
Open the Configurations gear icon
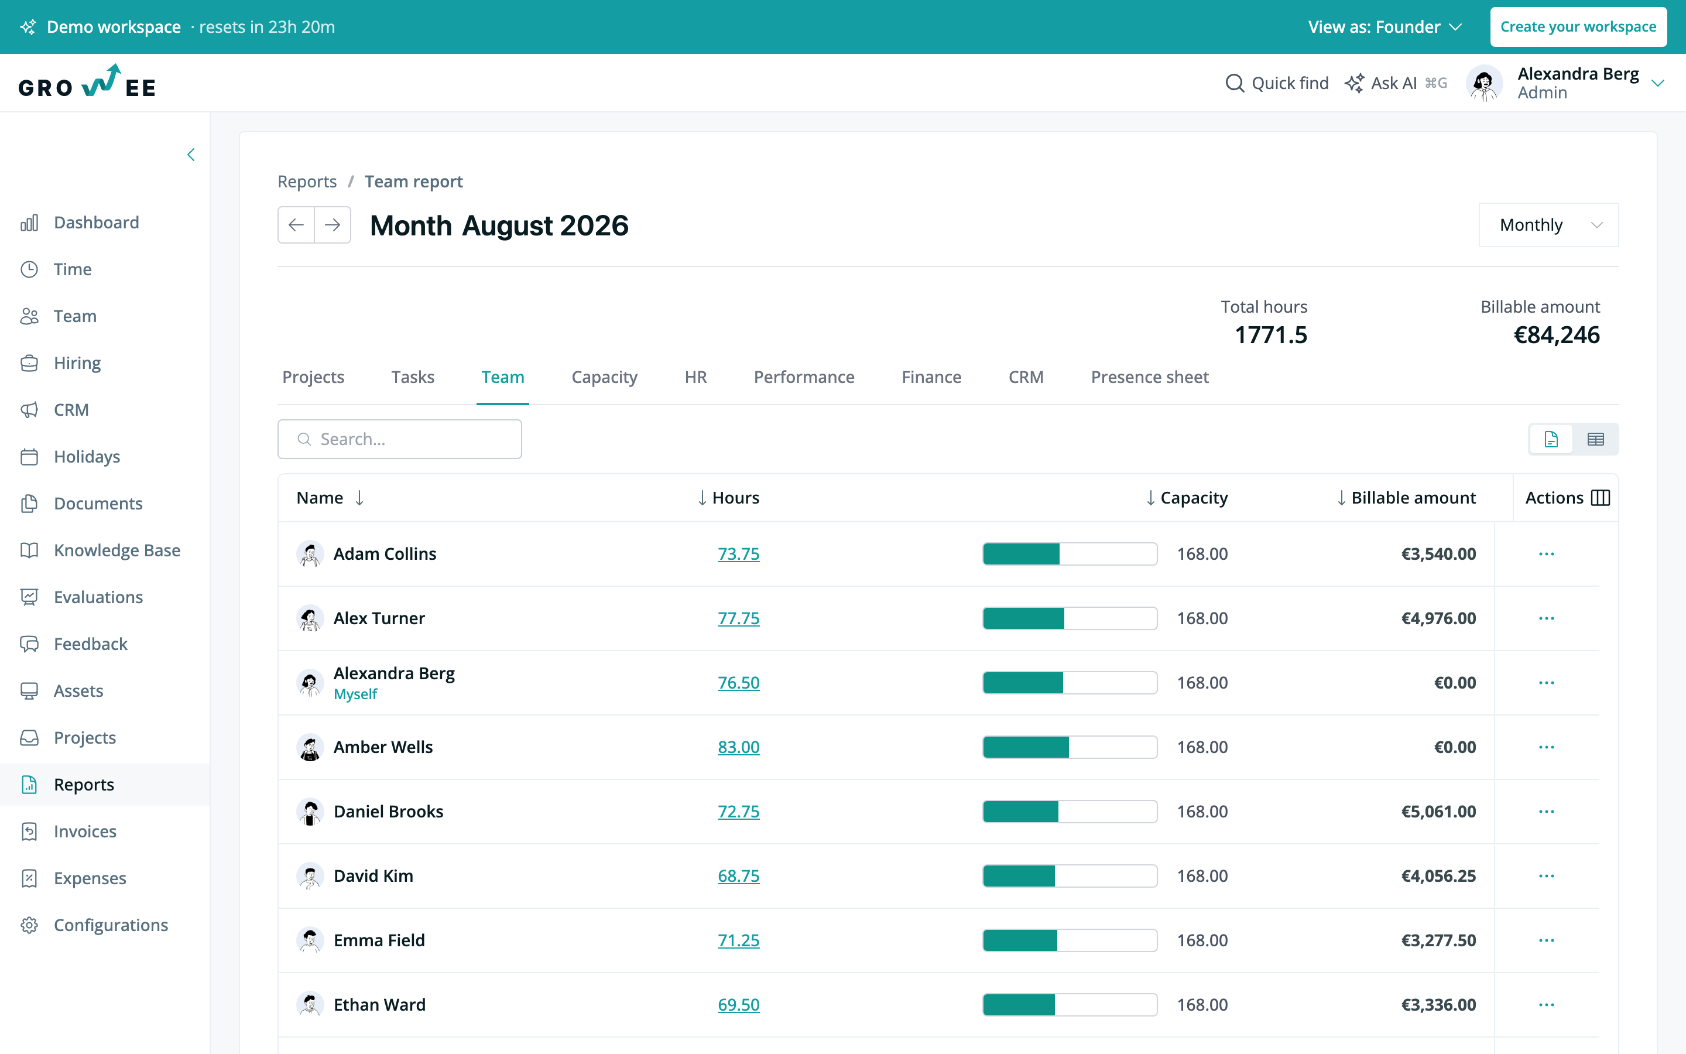tap(29, 925)
